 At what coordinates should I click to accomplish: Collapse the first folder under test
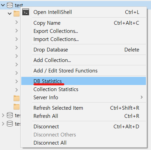[x=10, y=14]
